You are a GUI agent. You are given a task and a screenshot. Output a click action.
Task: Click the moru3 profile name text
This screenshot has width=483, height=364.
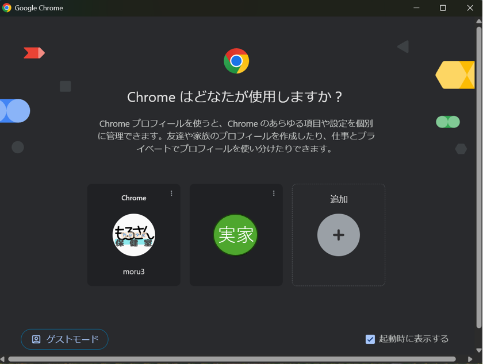point(133,272)
